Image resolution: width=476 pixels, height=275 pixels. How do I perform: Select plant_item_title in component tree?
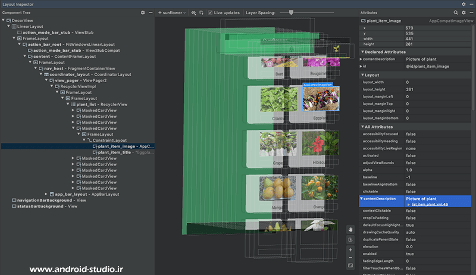114,152
